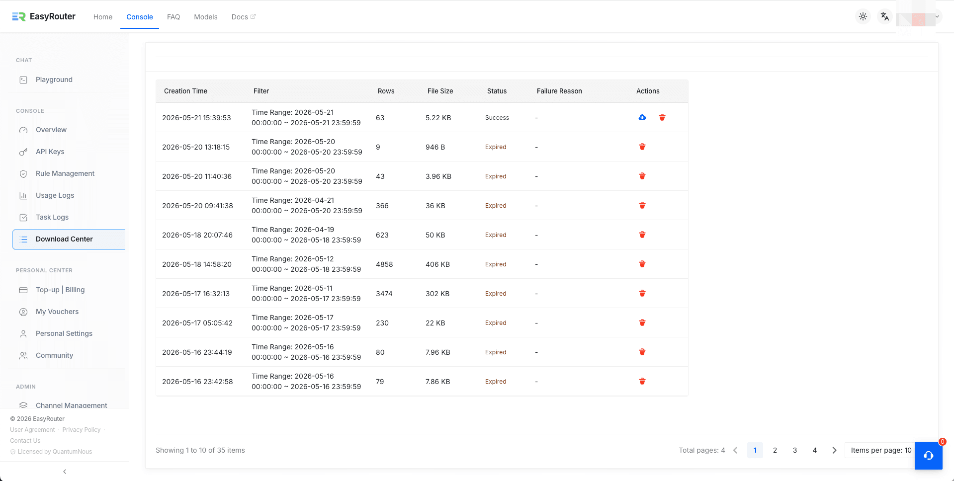Viewport: 954px width, 481px height.
Task: Delete the export created 2026-05-16 23:44:19
Action: pyautogui.click(x=642, y=352)
